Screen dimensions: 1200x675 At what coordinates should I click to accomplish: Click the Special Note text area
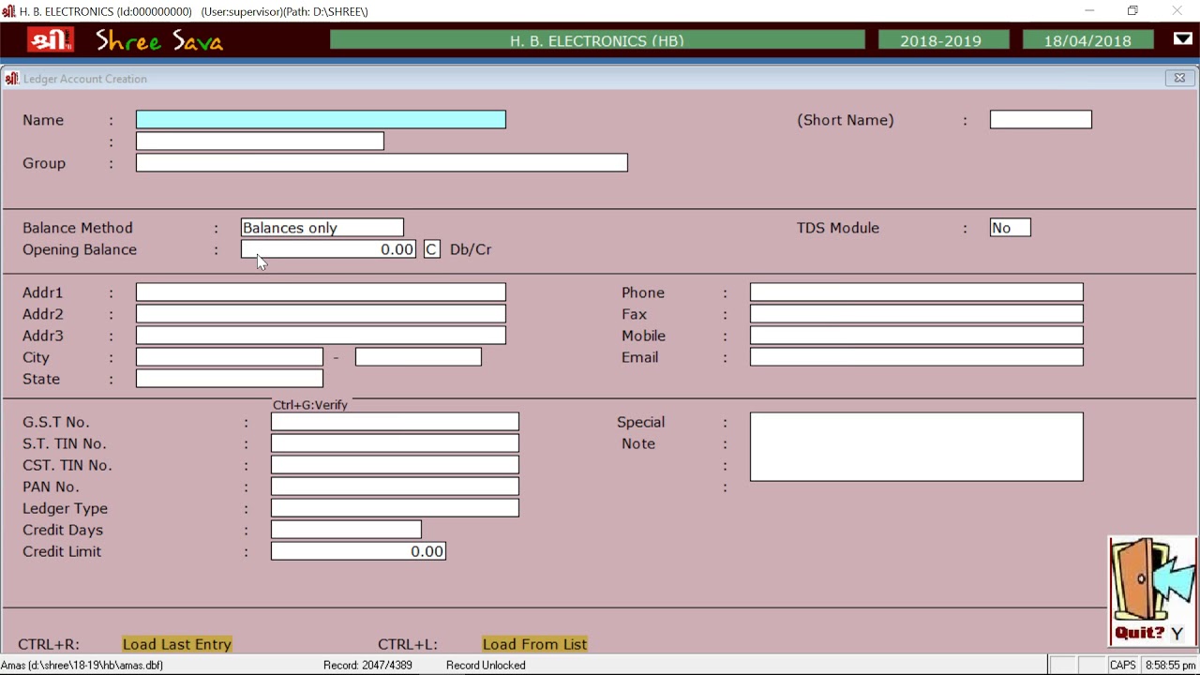point(917,447)
